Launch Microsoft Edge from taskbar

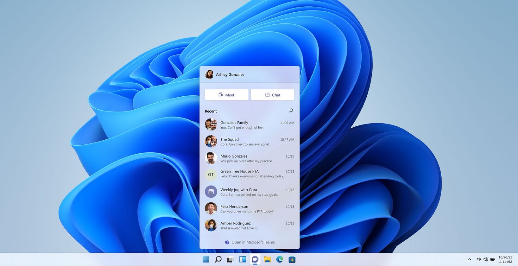pos(280,259)
